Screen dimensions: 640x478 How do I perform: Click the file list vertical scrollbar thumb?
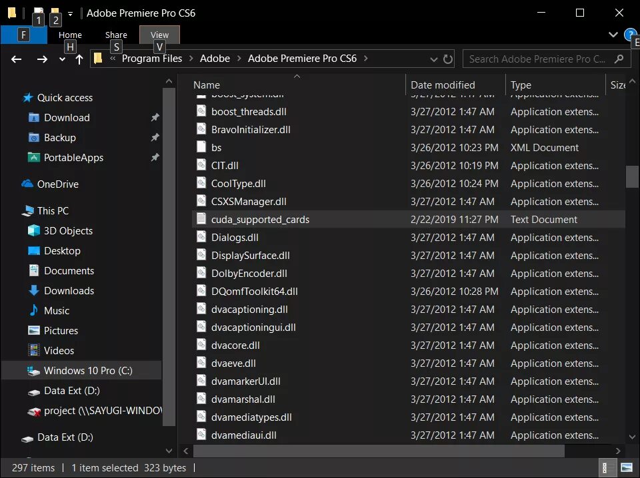pos(632,176)
